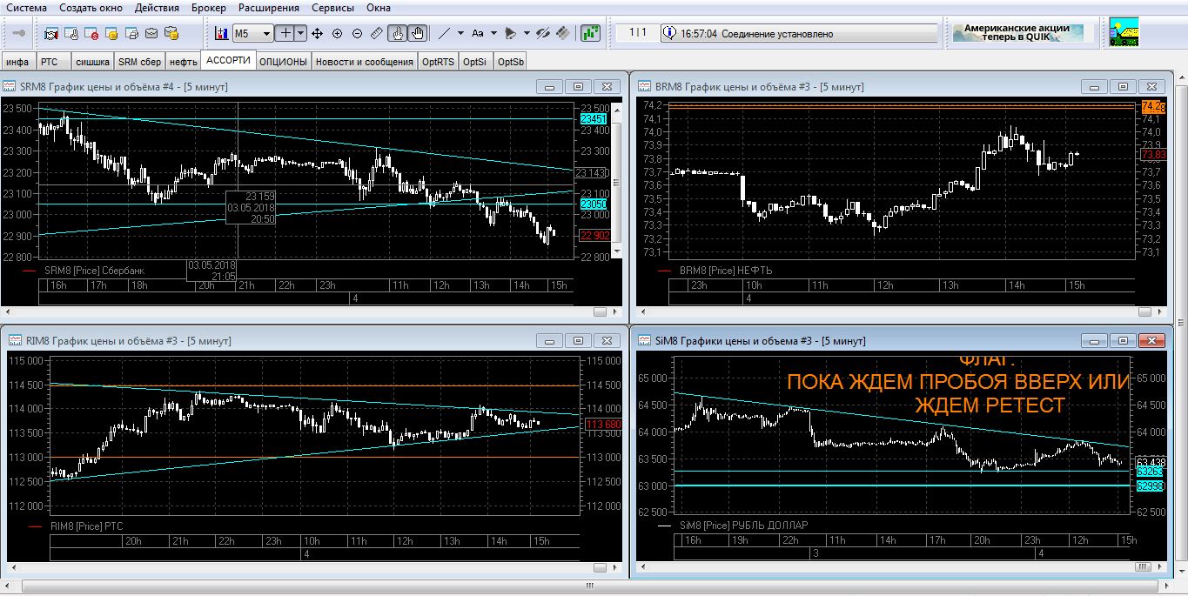
Task: Click the envelope with coins icon
Action: 171,33
